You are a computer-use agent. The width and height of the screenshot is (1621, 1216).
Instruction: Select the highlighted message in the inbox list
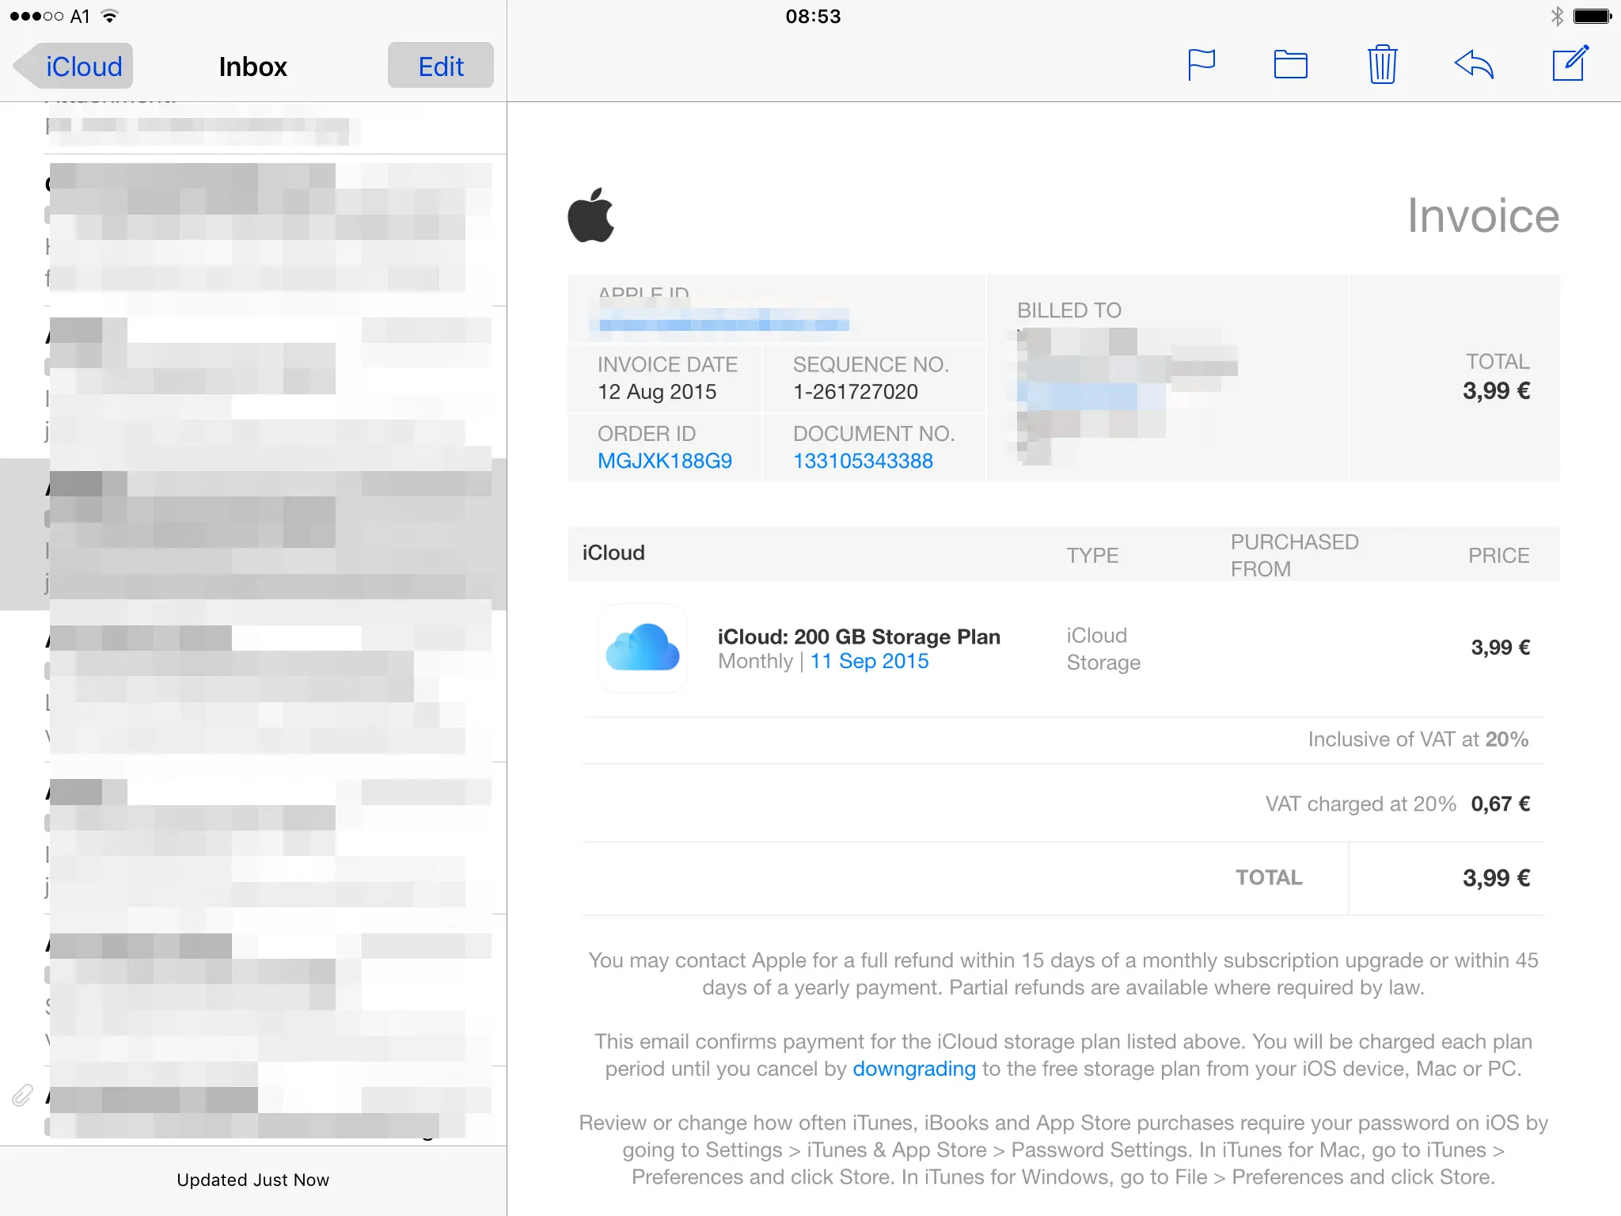[x=253, y=534]
